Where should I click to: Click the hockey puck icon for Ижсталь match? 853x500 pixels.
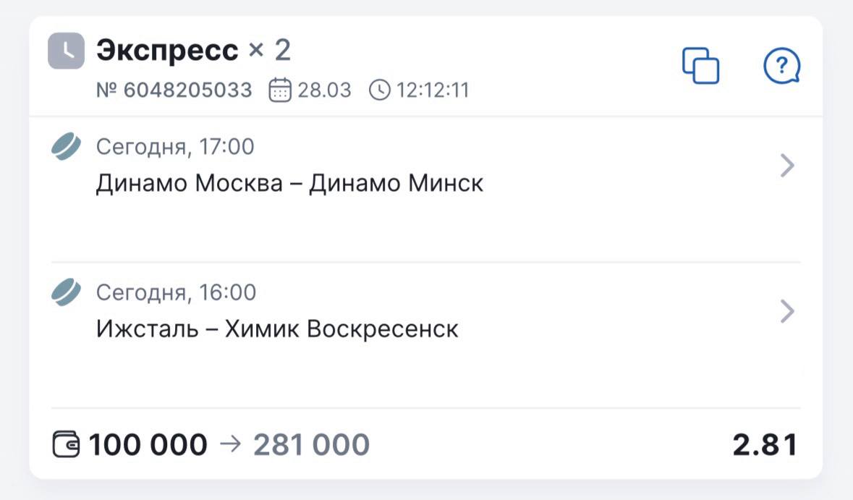click(66, 292)
